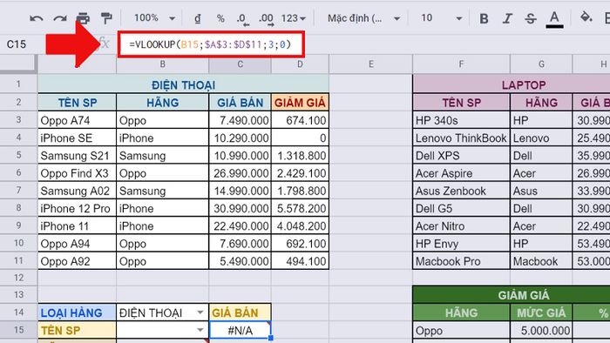Image resolution: width=610 pixels, height=343 pixels.
Task: Open the TÊN SP dropdown in B15
Action: (200, 330)
